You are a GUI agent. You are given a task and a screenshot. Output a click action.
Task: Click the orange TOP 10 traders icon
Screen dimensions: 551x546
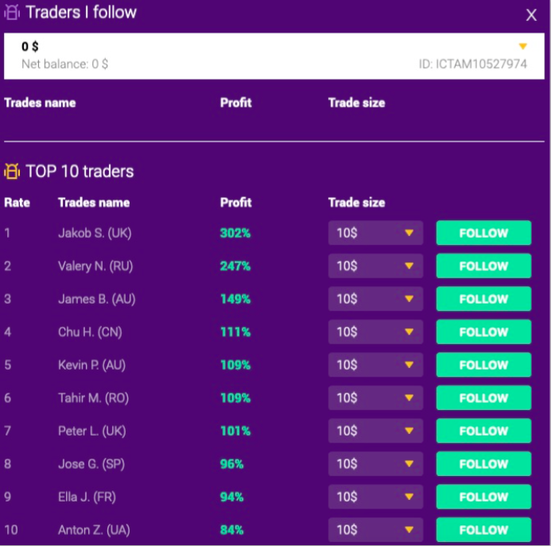click(12, 172)
